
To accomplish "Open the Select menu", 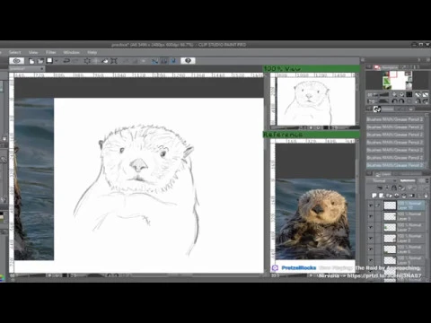I will point(14,52).
